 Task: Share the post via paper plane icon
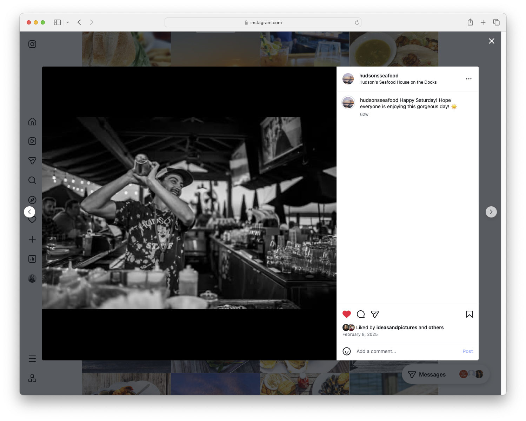[x=375, y=314]
